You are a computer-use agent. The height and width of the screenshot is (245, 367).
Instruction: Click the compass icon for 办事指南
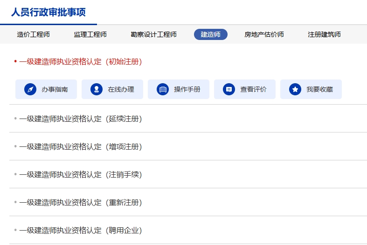(x=30, y=89)
